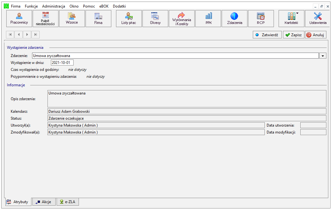Click the Wystąpienie w dniu date field
This screenshot has height=211, width=333.
click(x=62, y=63)
